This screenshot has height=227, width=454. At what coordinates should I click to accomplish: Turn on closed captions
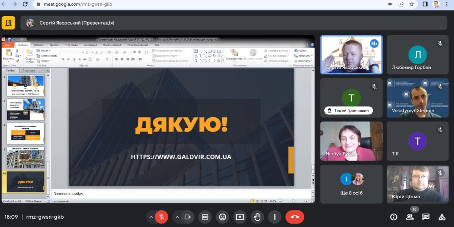click(x=205, y=217)
